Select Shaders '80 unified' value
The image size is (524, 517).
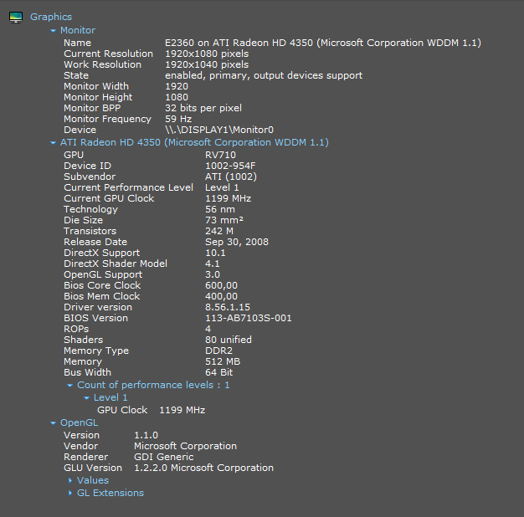pos(229,340)
